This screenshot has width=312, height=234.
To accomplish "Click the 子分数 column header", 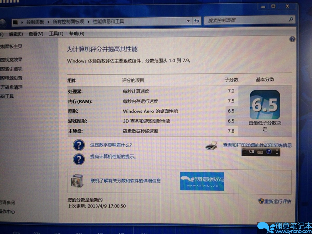I will [231, 80].
